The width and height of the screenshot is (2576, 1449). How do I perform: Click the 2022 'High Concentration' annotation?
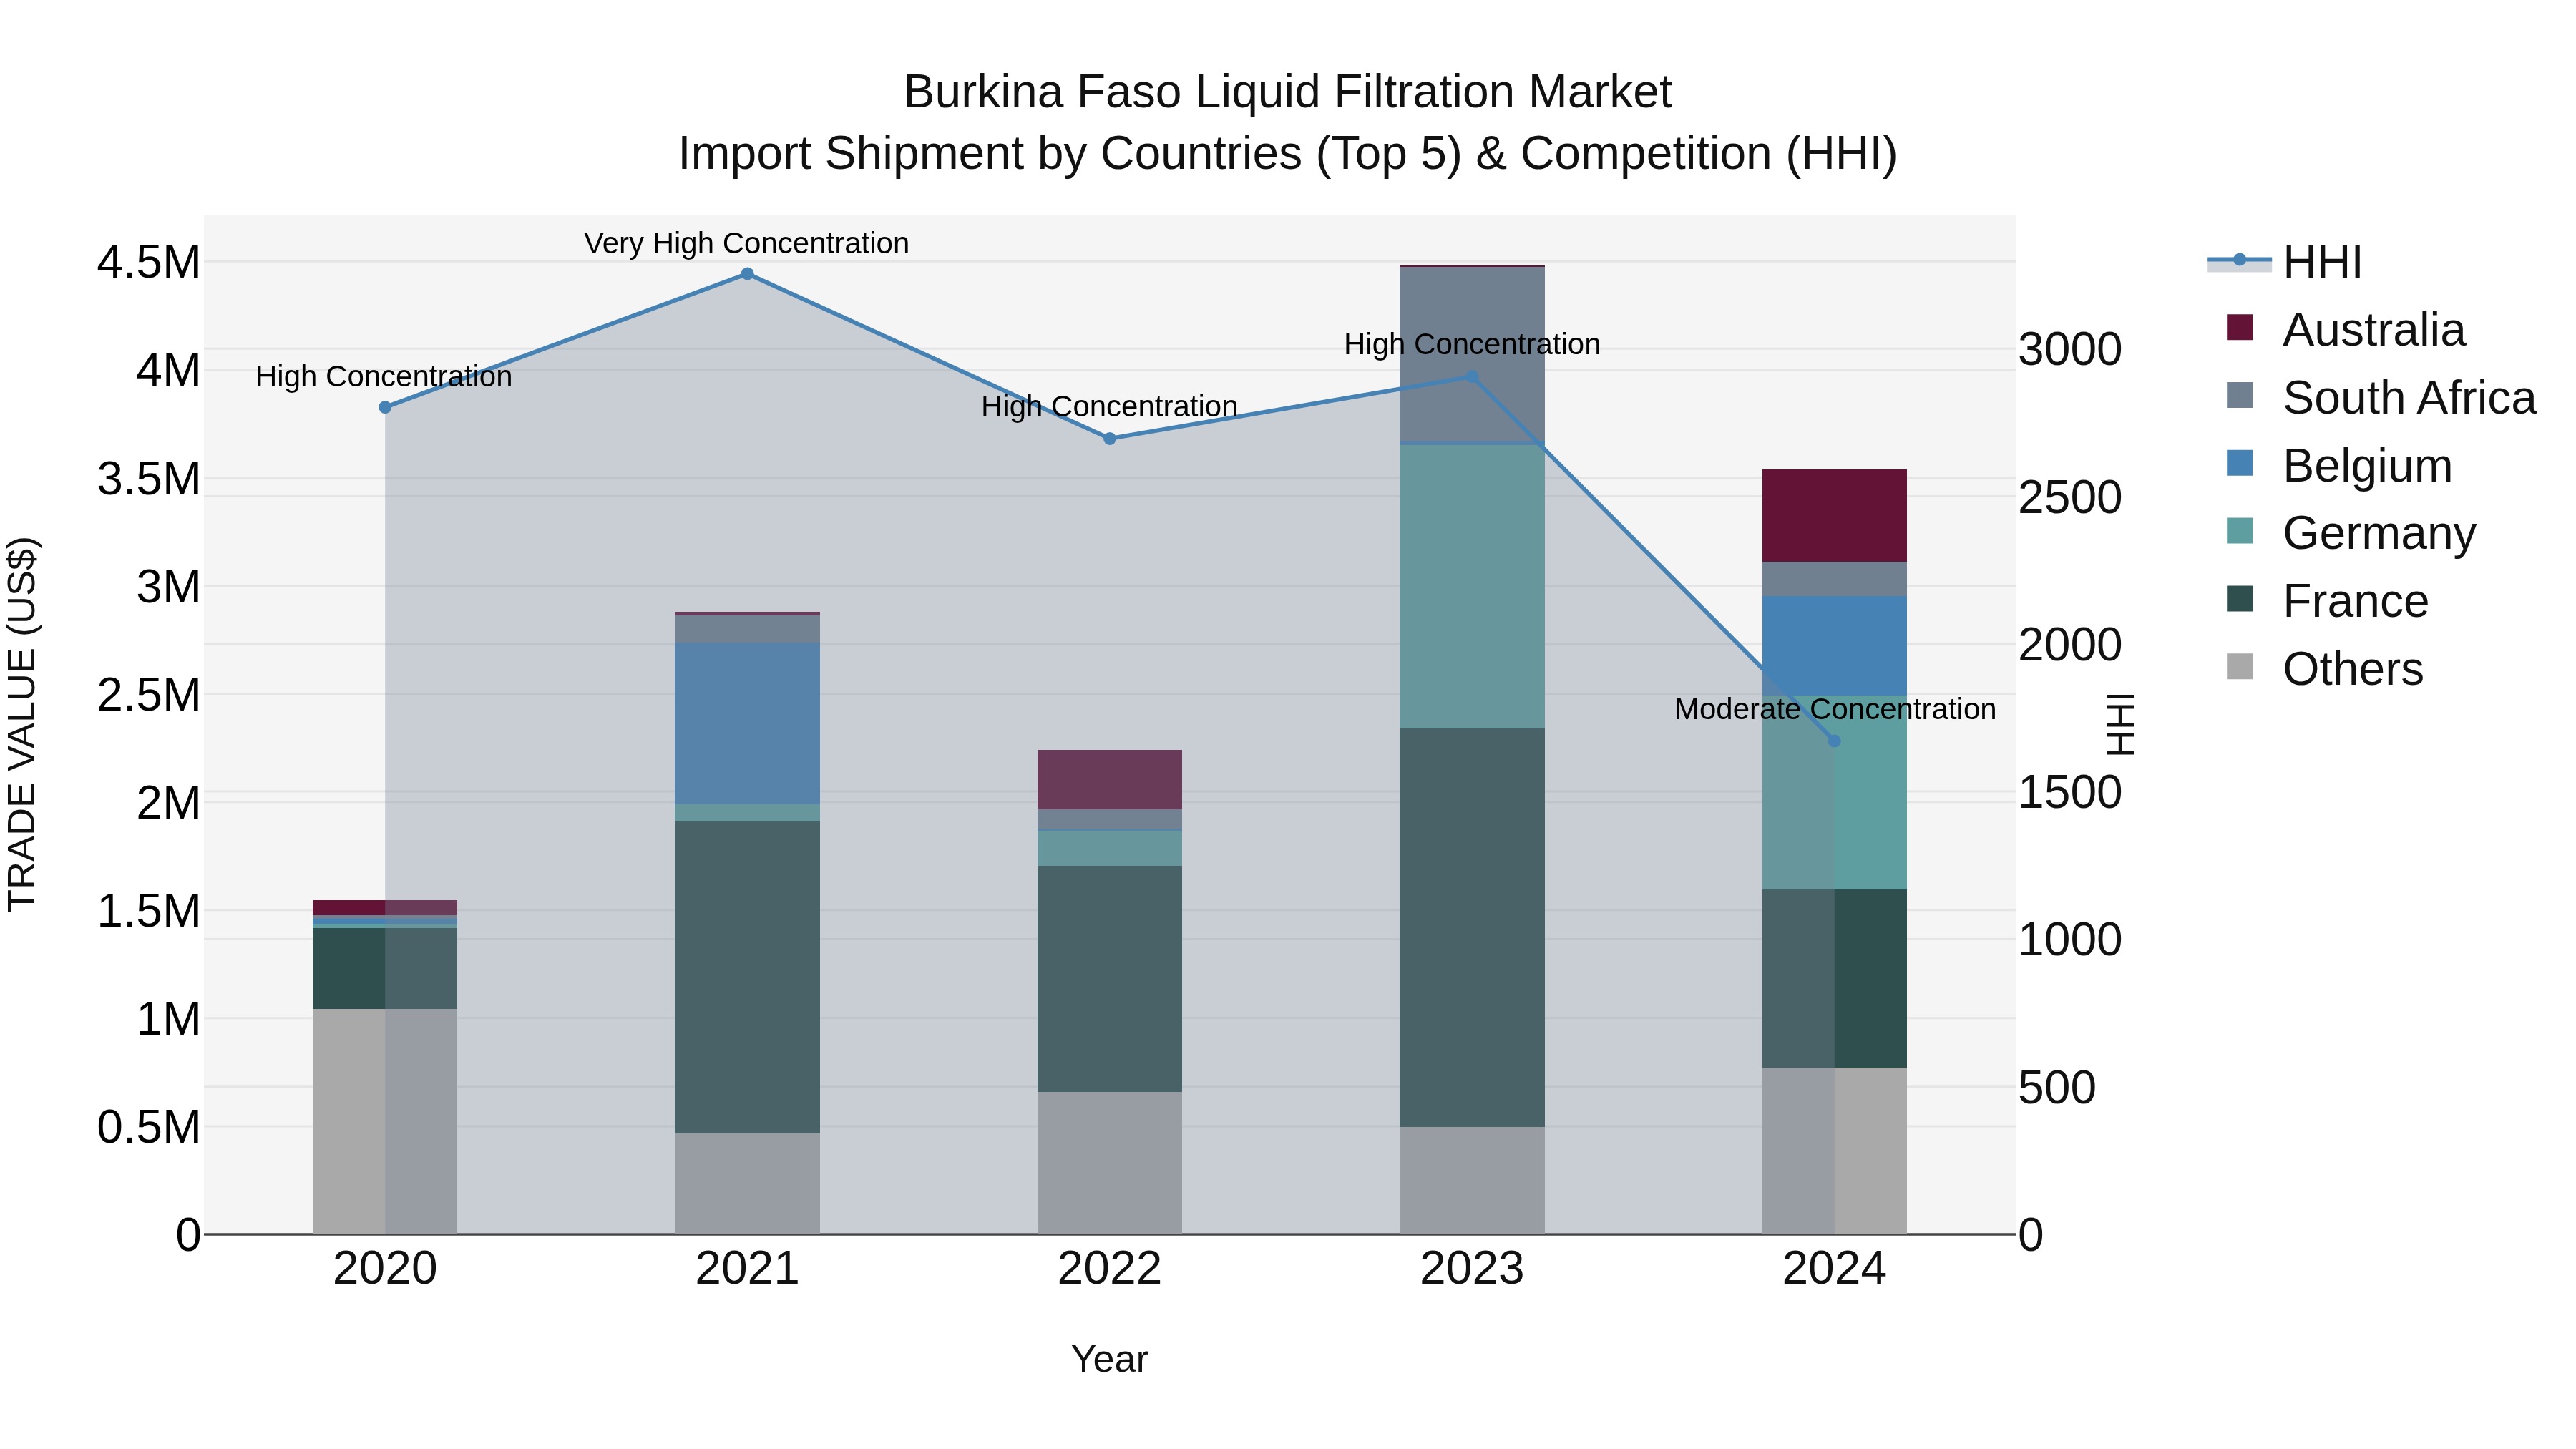click(x=1109, y=406)
